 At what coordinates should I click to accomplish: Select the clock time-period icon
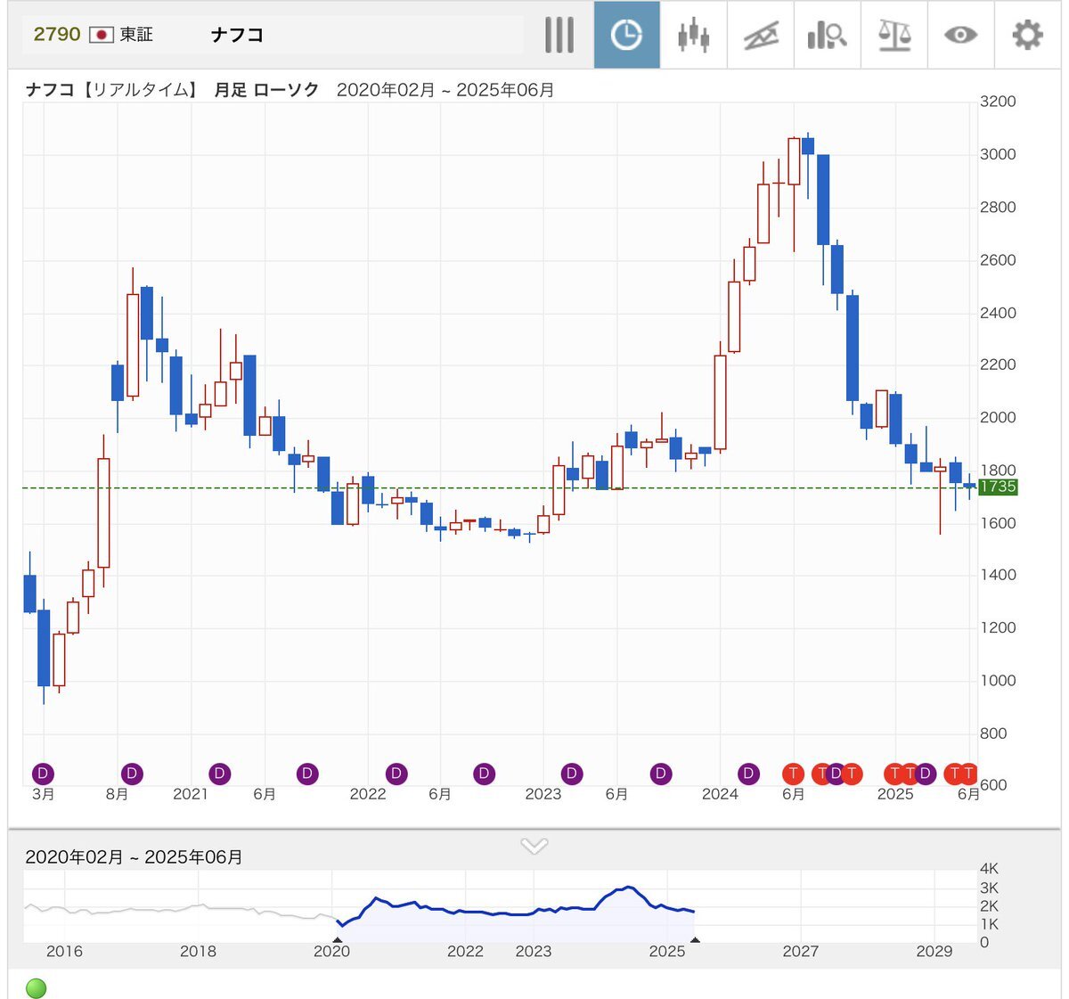[x=627, y=35]
